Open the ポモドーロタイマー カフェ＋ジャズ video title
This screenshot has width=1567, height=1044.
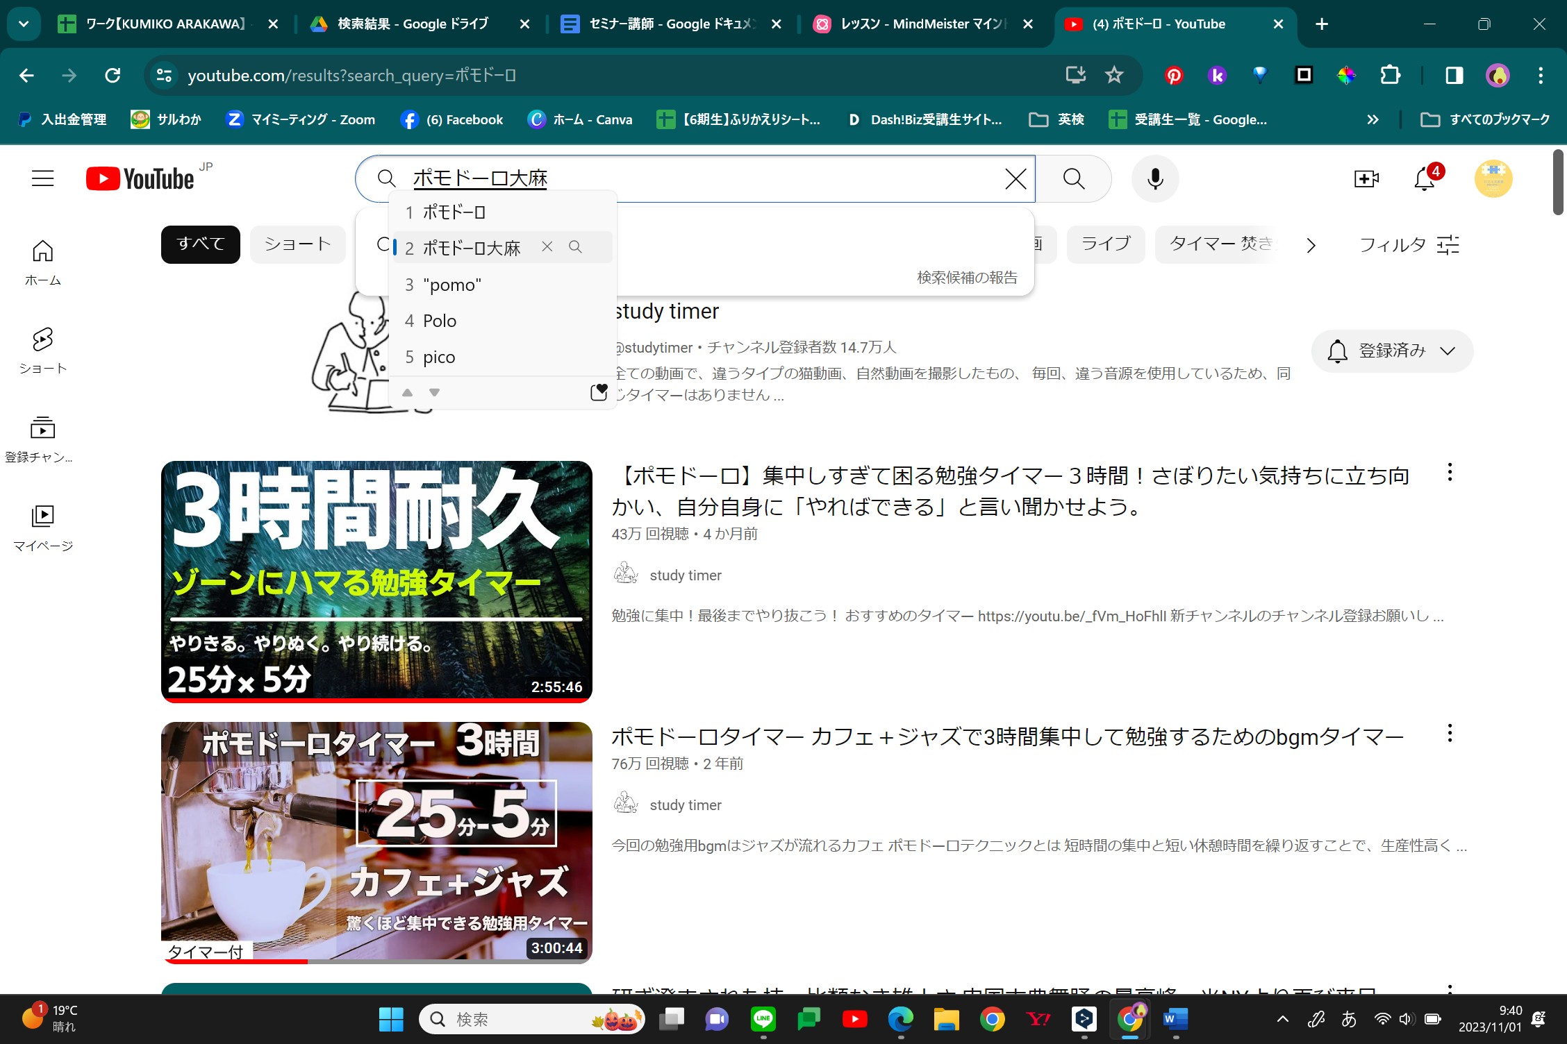(x=1008, y=736)
